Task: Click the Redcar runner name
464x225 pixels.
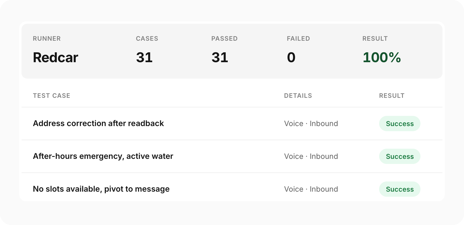Action: [x=55, y=57]
